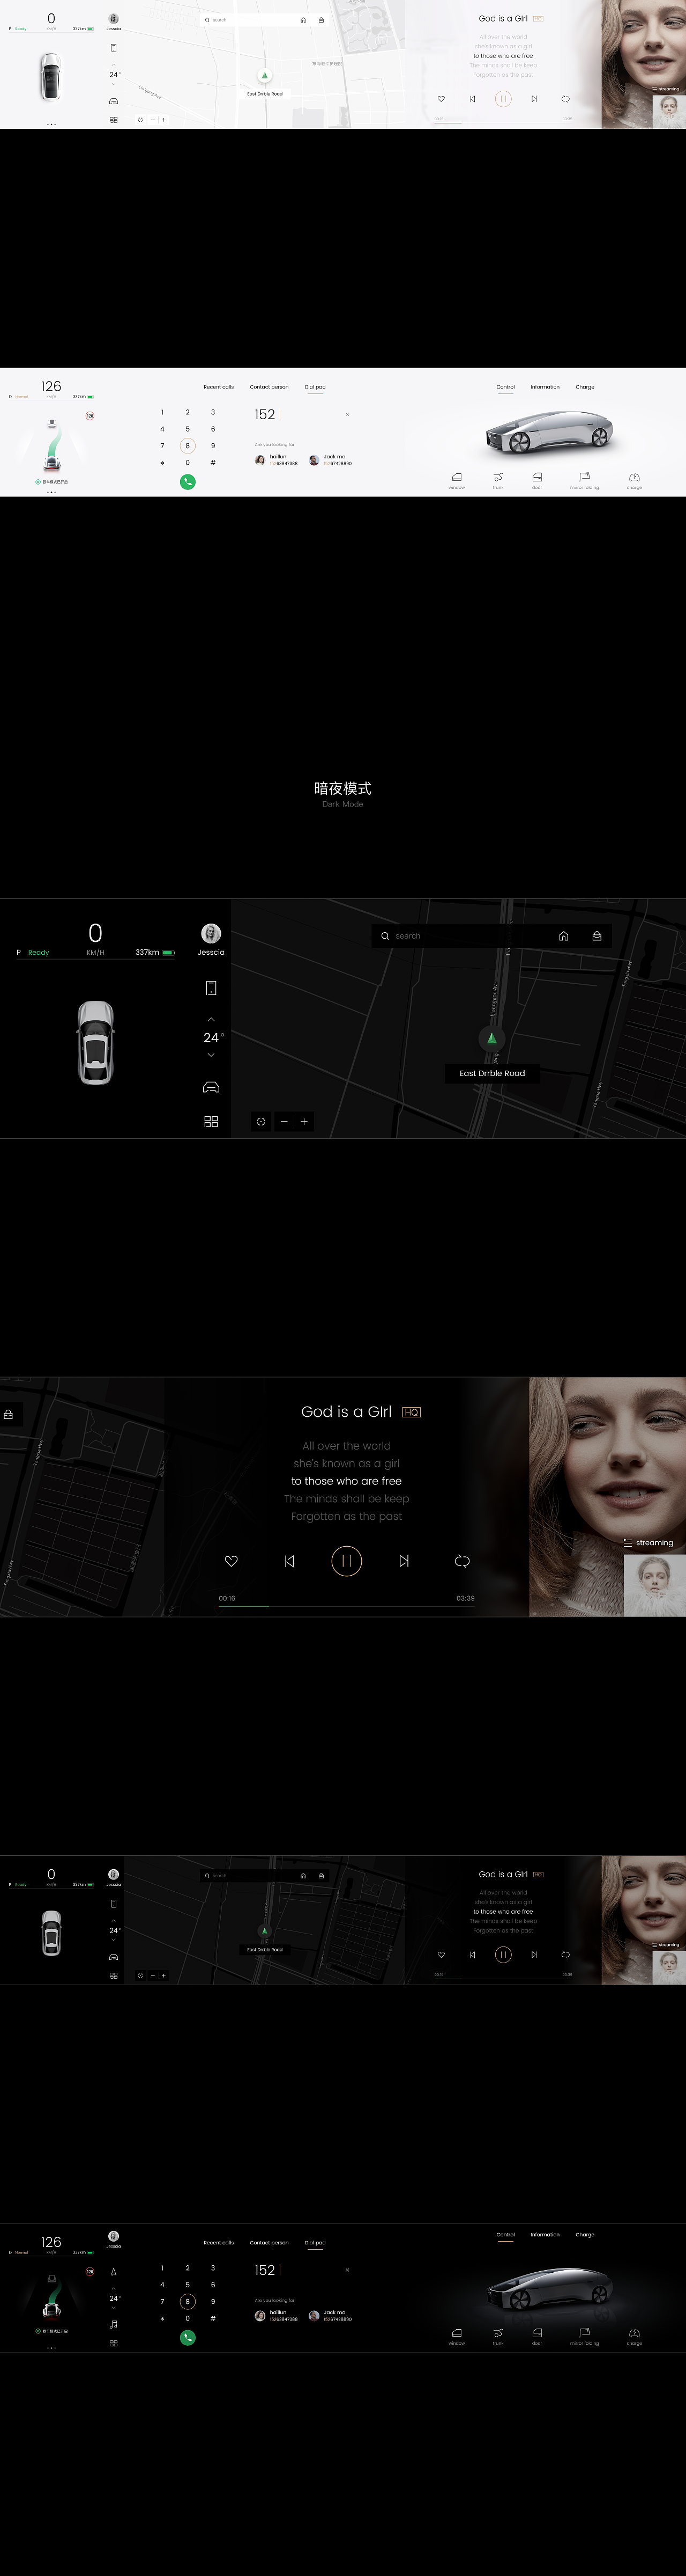Choose suggested contact hailiun on dark dial screen
Image resolution: width=686 pixels, height=2576 pixels.
pos(277,2315)
